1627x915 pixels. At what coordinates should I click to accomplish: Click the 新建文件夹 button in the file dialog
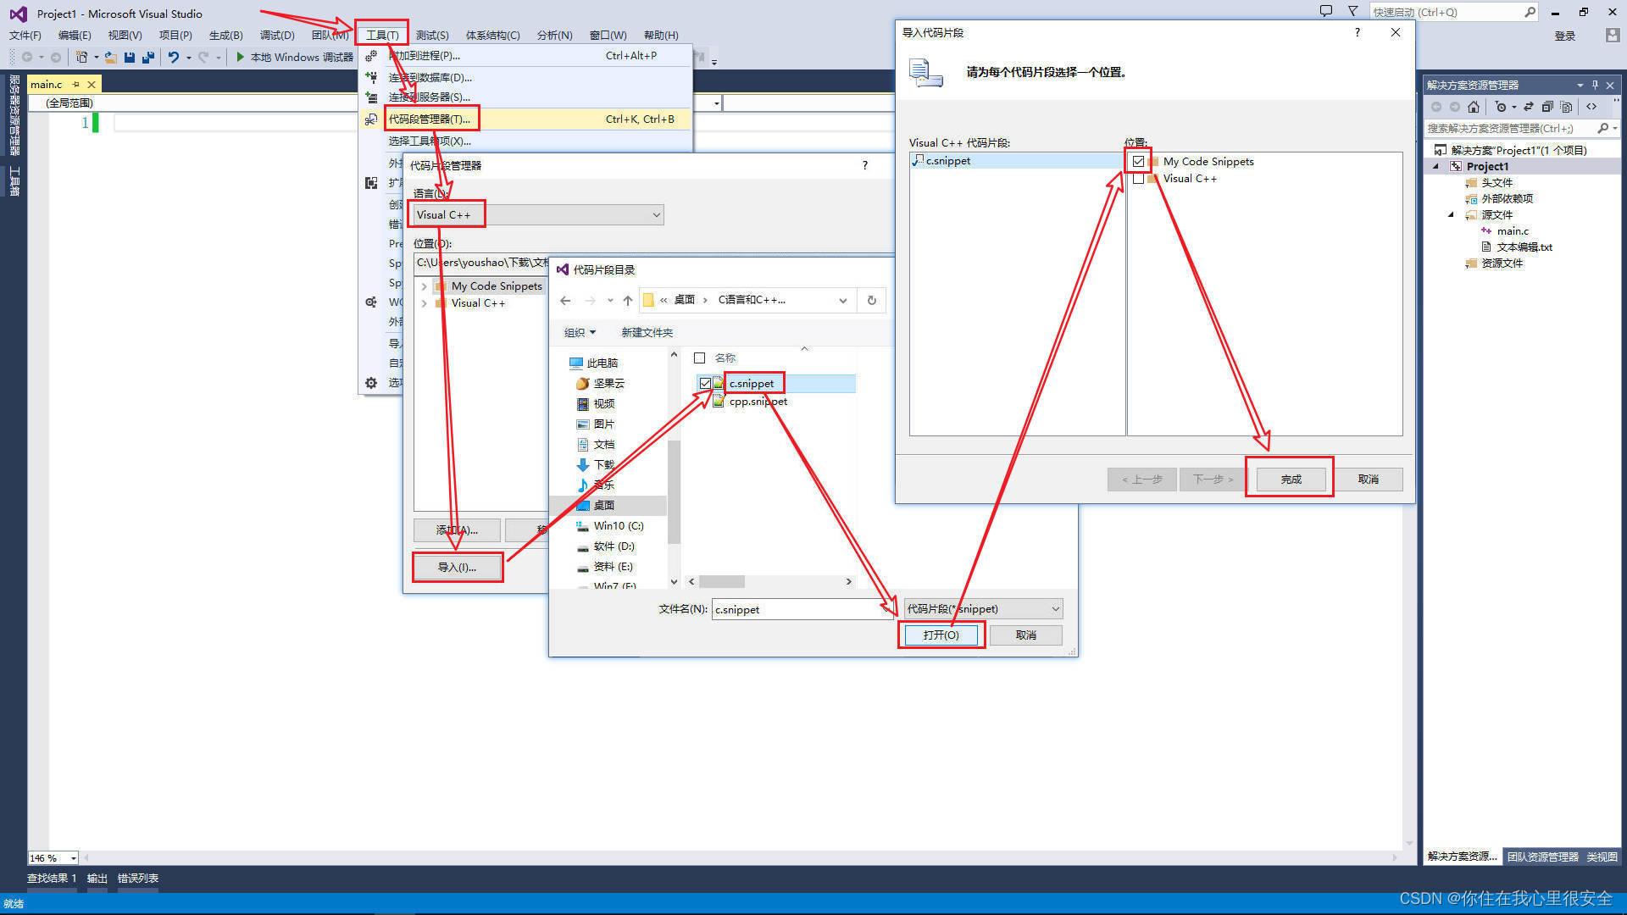[x=647, y=333]
